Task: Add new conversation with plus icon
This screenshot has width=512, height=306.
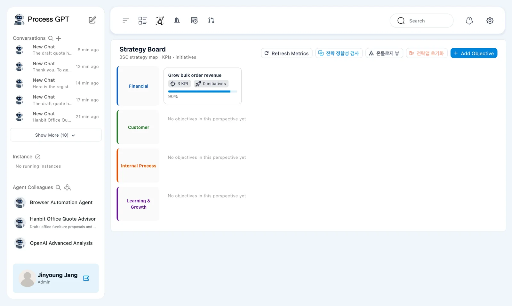Action: pyautogui.click(x=59, y=38)
